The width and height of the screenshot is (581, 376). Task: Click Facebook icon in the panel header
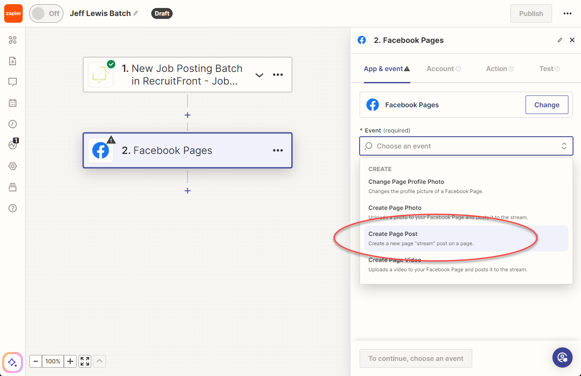362,40
